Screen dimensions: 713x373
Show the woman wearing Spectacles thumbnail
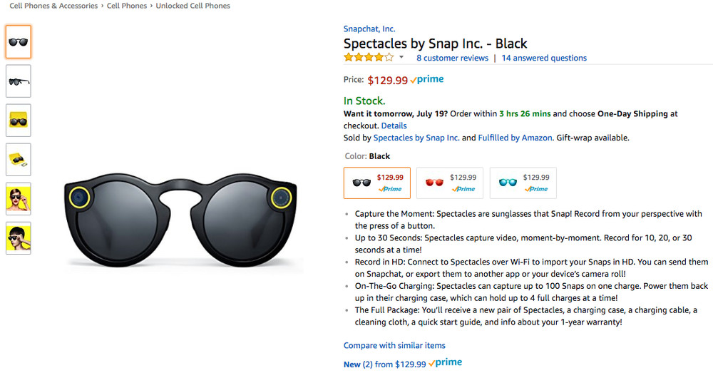tap(18, 199)
